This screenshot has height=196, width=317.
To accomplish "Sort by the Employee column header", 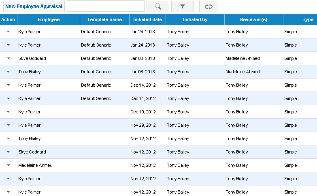I will coord(49,19).
